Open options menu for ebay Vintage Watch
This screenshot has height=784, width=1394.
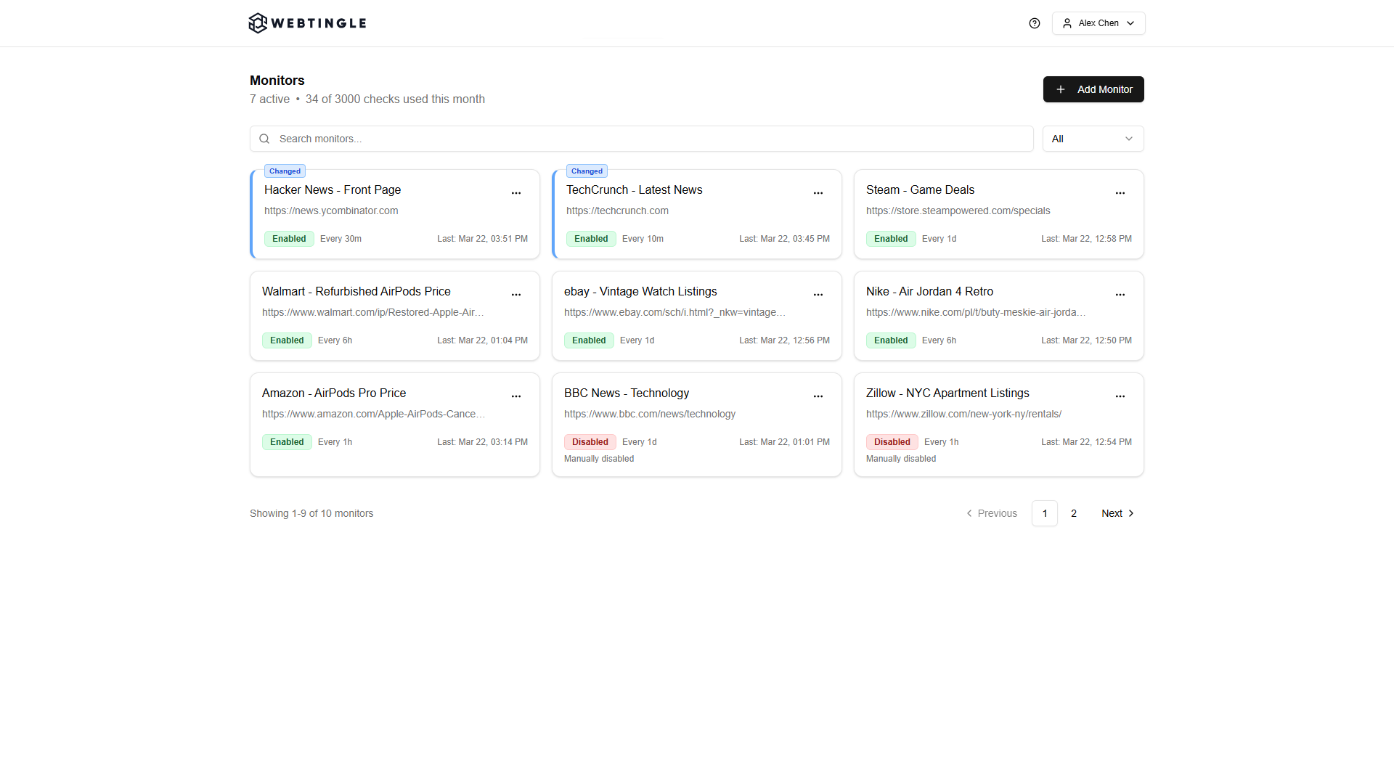[x=818, y=295]
